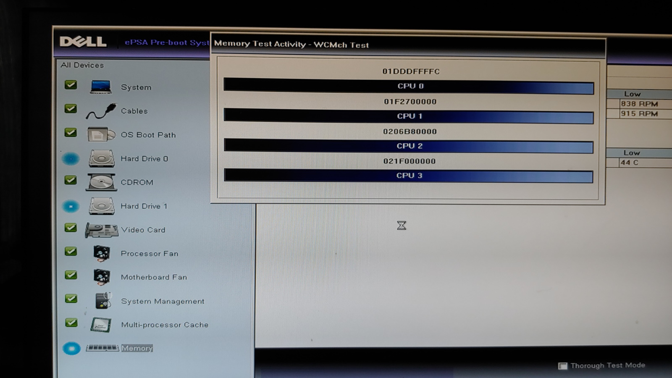Toggle the System Management checkbox
Image resolution: width=672 pixels, height=378 pixels.
(x=71, y=299)
